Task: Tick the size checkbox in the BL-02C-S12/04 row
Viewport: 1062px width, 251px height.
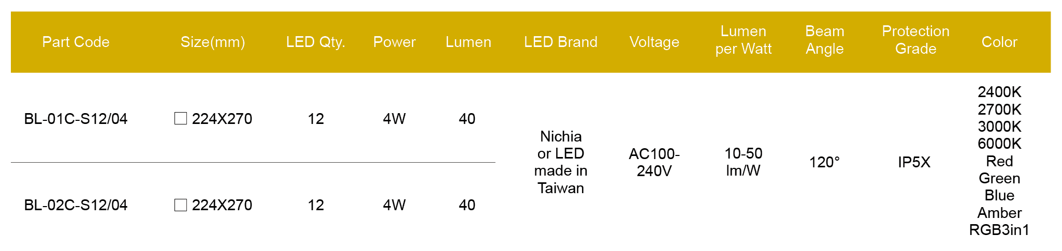Action: tap(181, 205)
